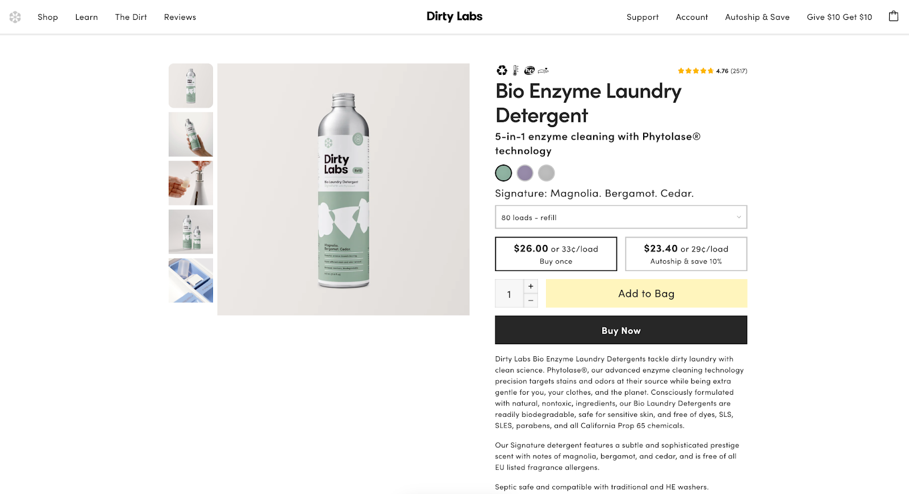Click the recycling symbol product icon
909x494 pixels.
pyautogui.click(x=502, y=70)
